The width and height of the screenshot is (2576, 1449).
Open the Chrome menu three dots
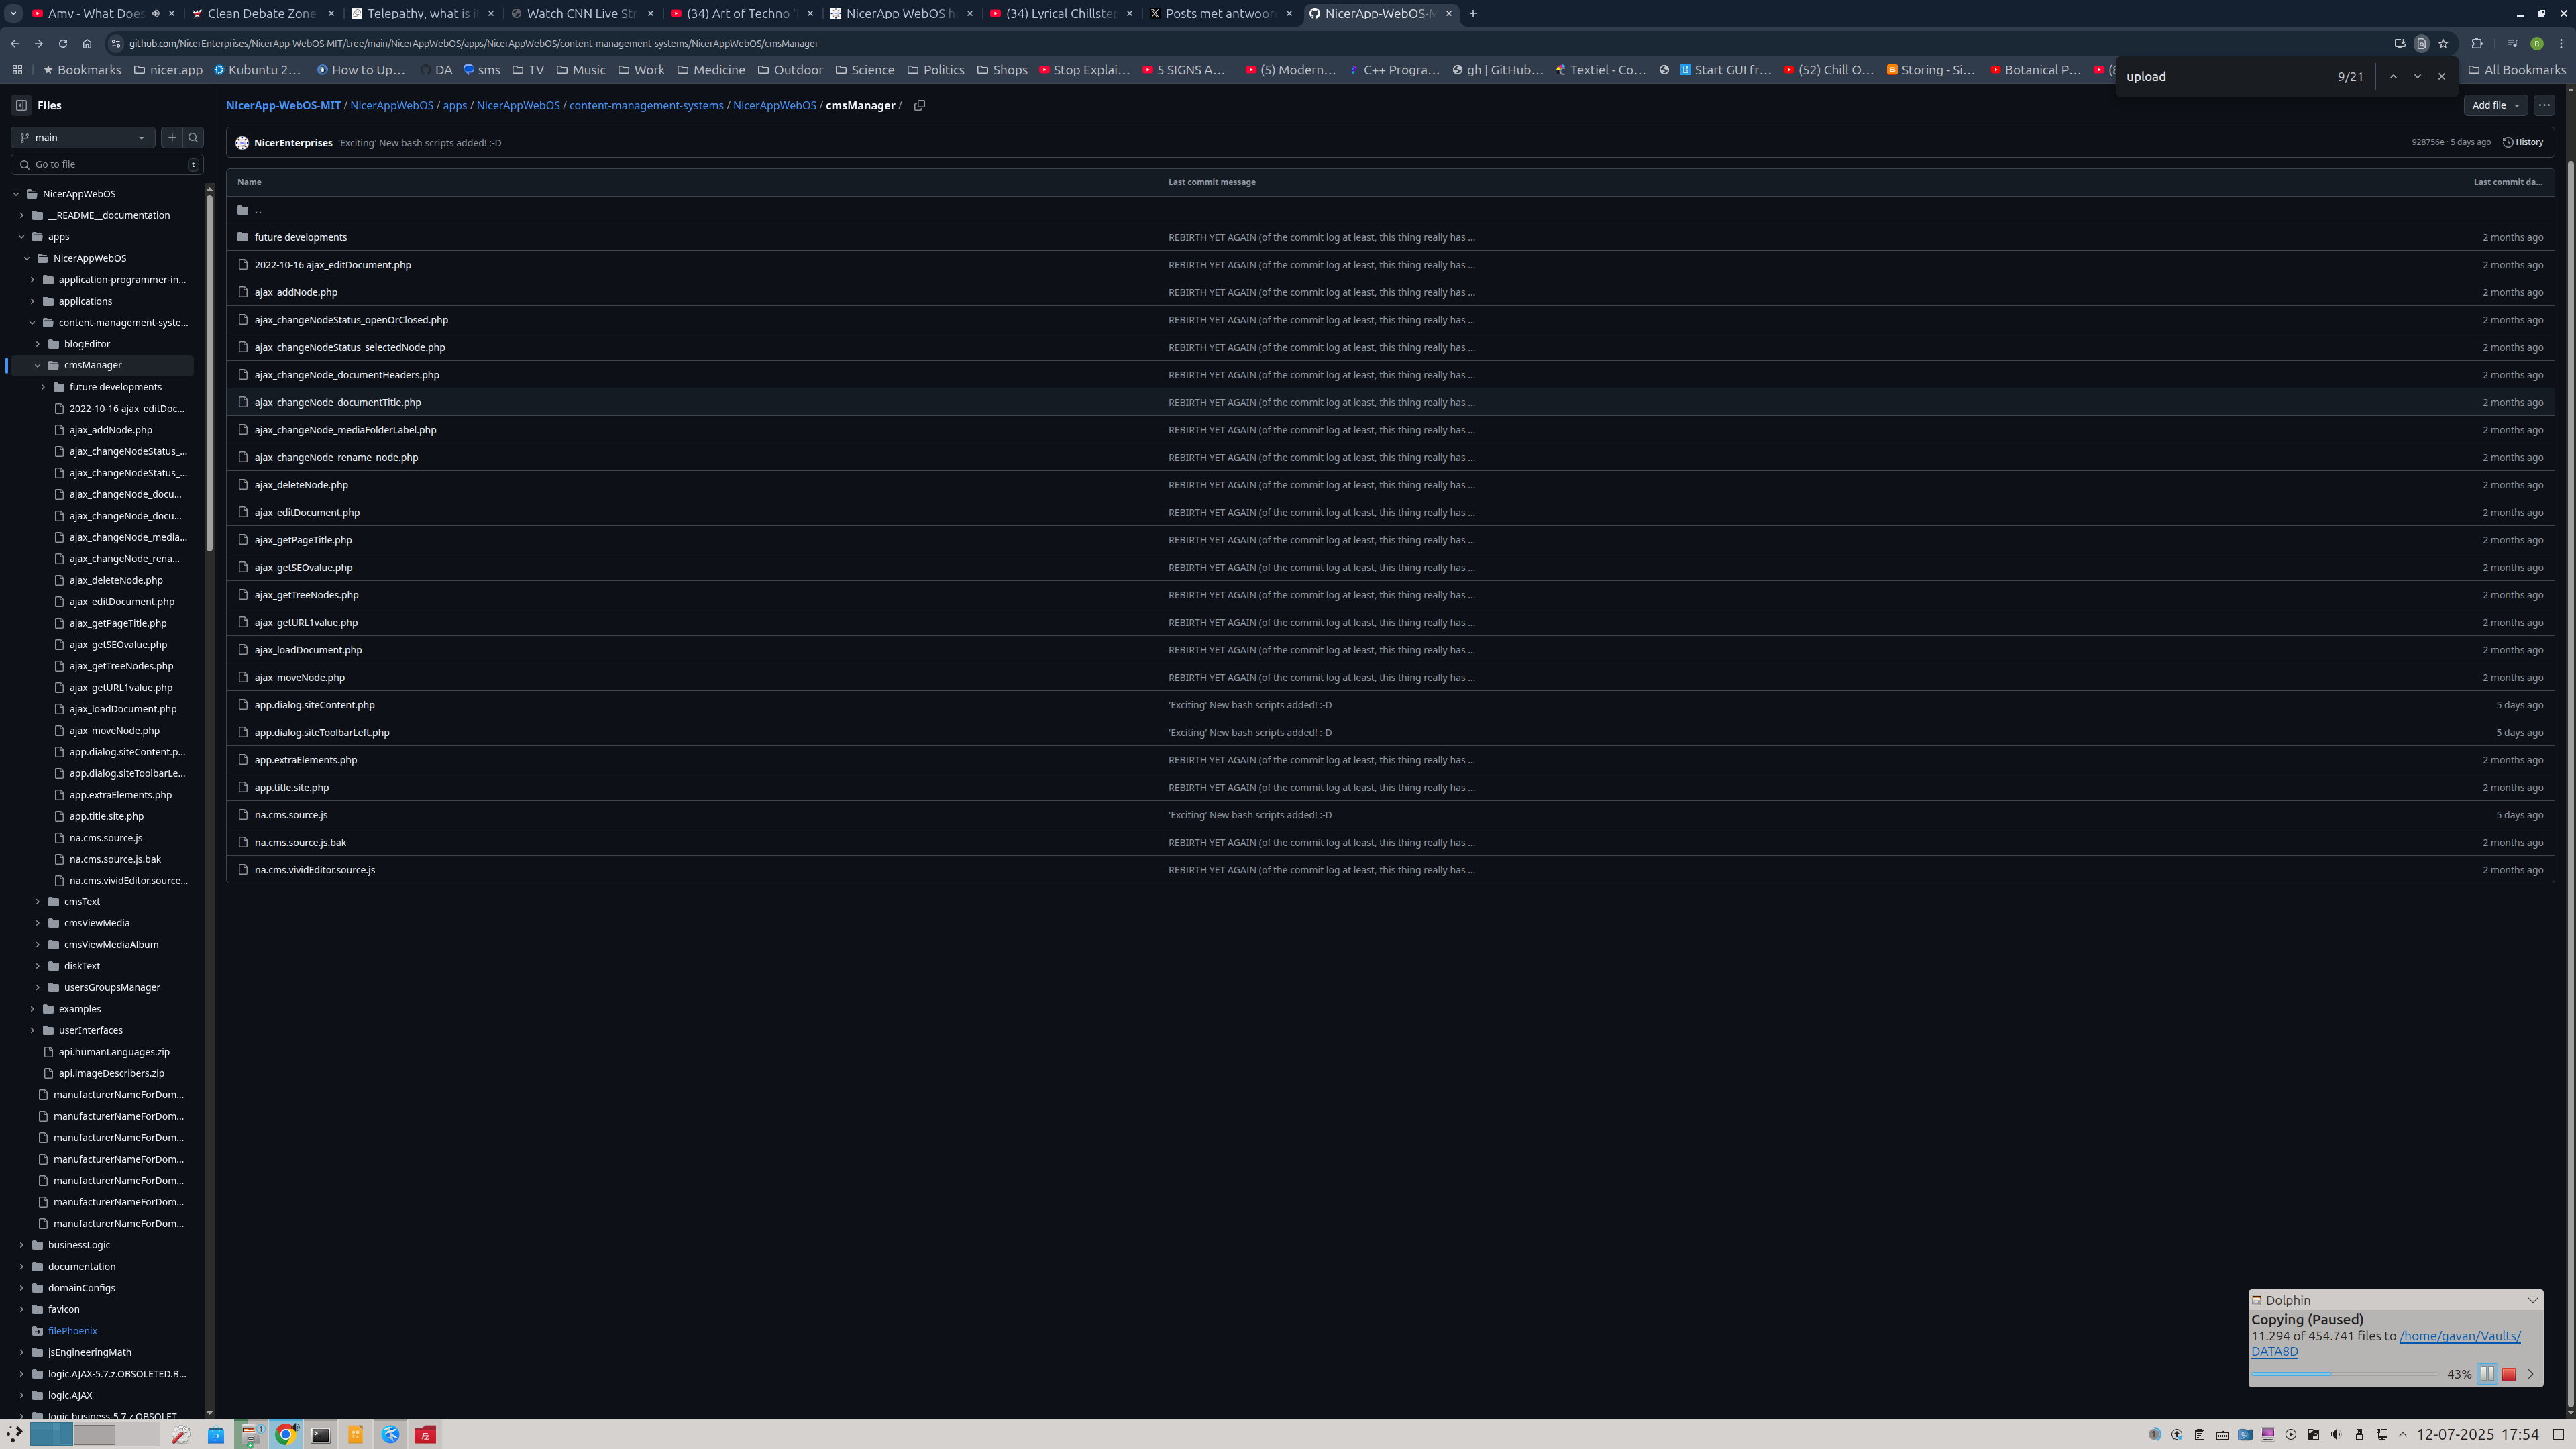pos(2561,44)
